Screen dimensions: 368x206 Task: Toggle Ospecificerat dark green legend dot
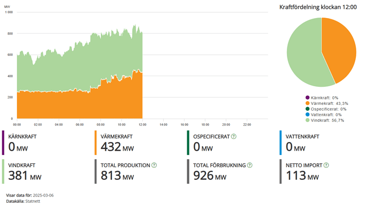pos(307,109)
